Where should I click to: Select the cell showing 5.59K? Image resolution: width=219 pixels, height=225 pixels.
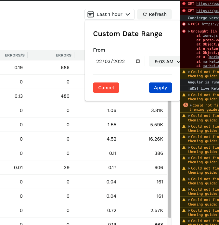coord(157,125)
